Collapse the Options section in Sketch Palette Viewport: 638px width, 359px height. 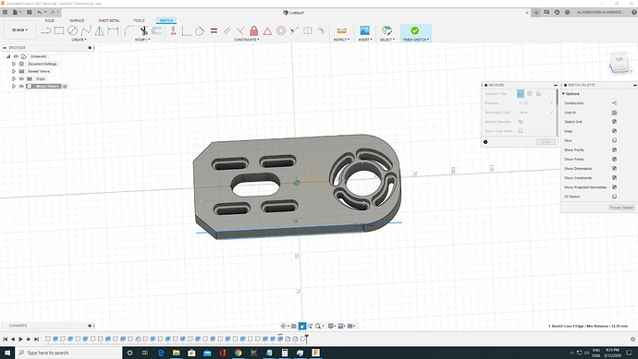(563, 94)
